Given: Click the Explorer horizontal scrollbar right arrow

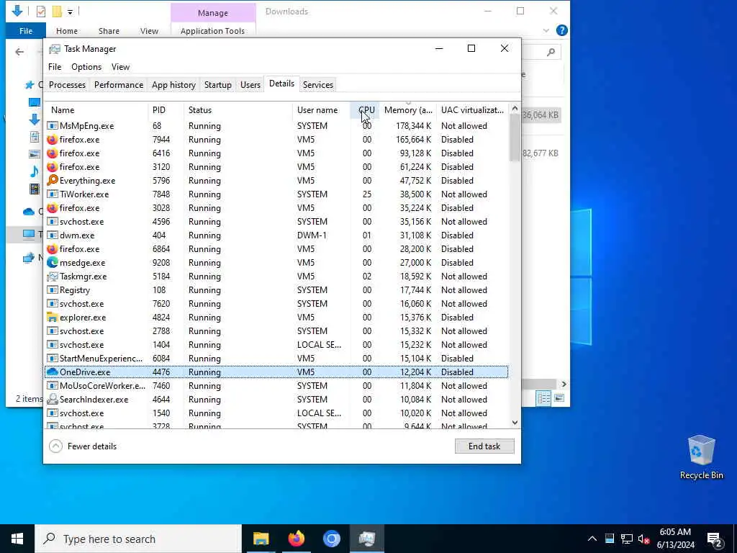Looking at the screenshot, I should coord(564,385).
